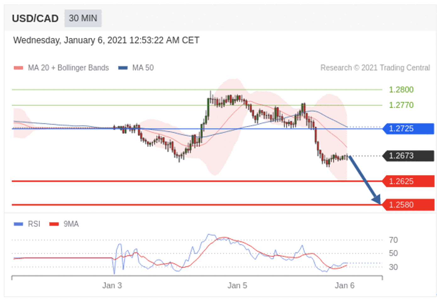Viewport: 437px width, 300px height.
Task: Click the 1.2800 resistance level label
Action: tap(401, 90)
